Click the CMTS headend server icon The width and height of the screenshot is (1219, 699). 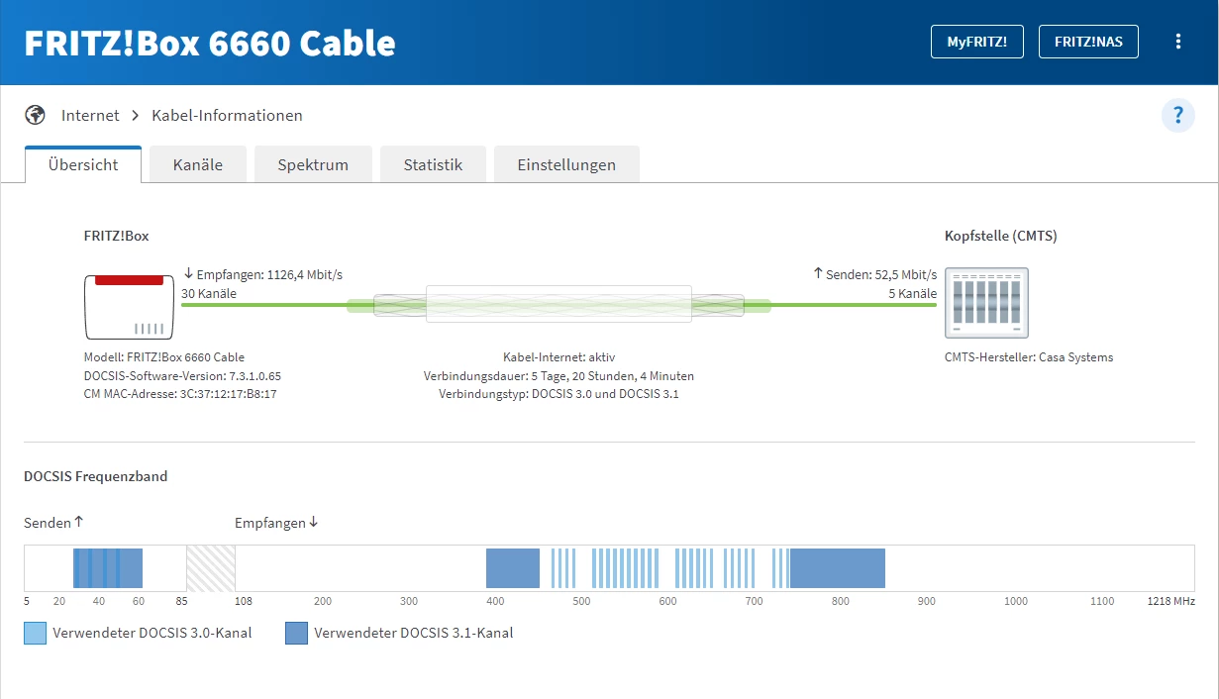click(x=986, y=303)
